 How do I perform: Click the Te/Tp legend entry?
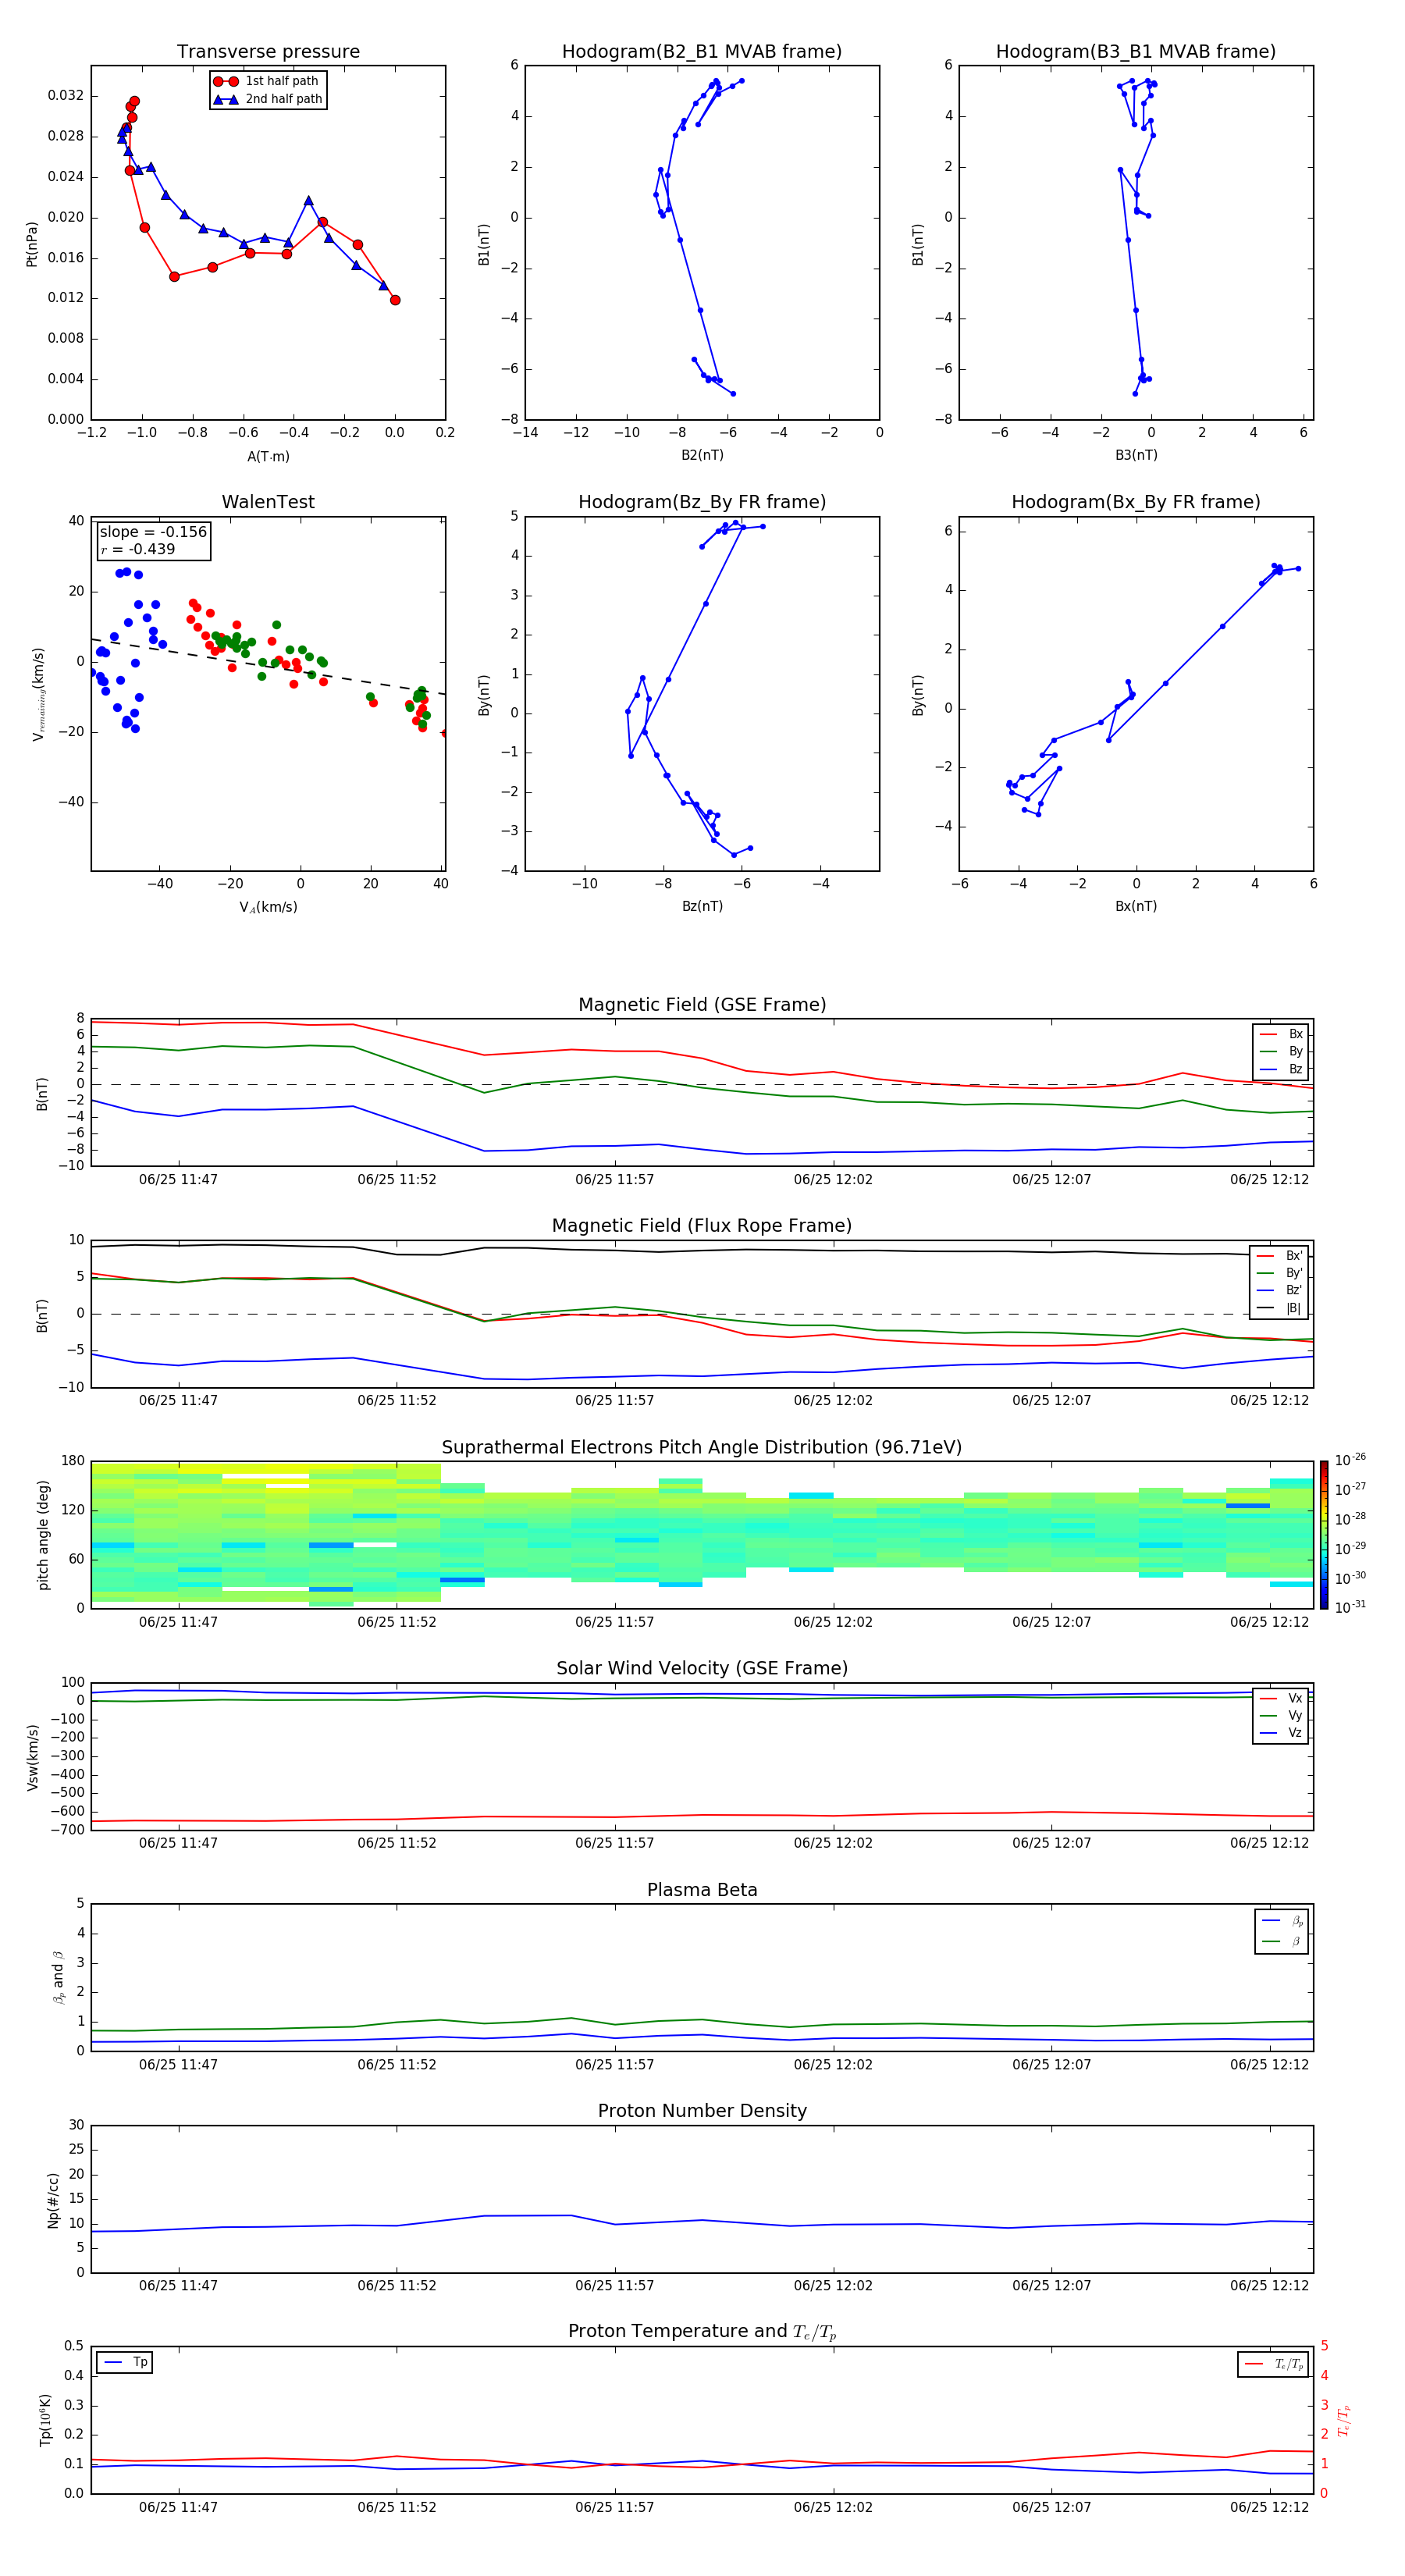pos(1273,2364)
